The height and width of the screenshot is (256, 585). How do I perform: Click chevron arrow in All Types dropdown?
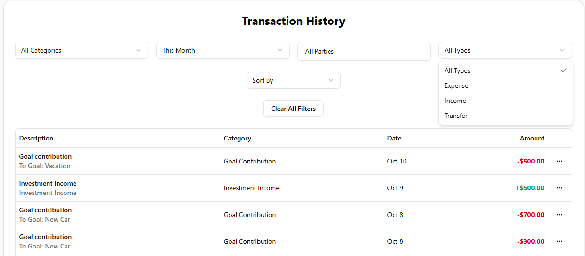(x=562, y=50)
